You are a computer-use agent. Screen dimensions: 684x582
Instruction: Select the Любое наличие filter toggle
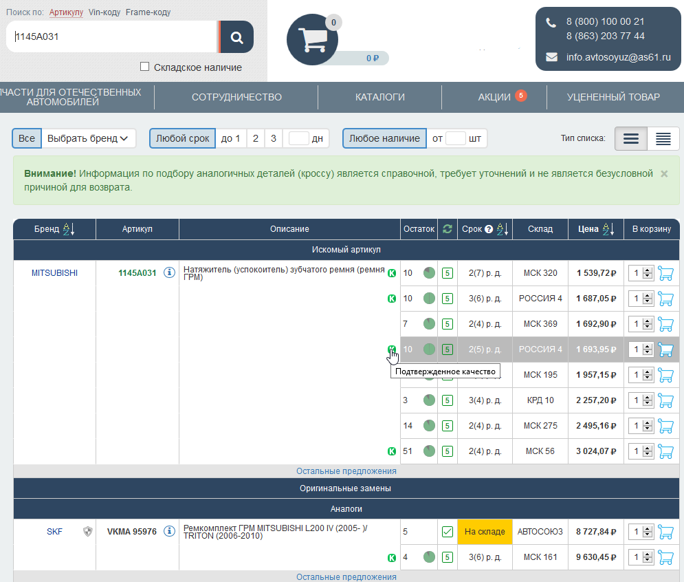pos(384,138)
